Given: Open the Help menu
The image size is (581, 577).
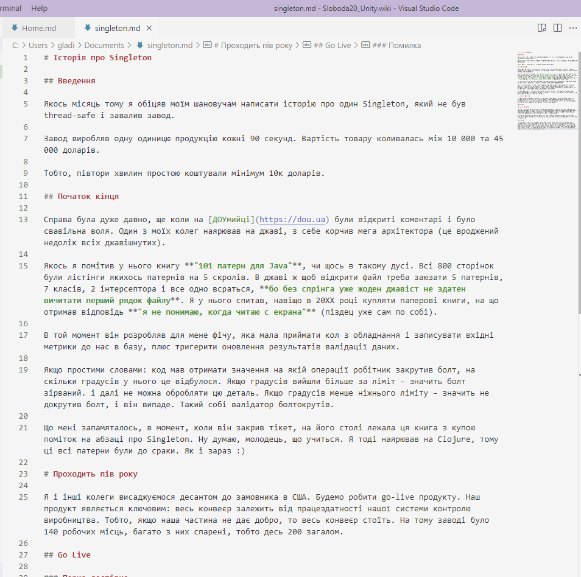Looking at the screenshot, I should 39,9.
